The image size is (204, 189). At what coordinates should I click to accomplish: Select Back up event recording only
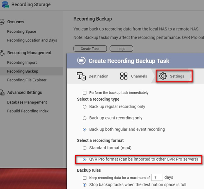tap(85, 118)
